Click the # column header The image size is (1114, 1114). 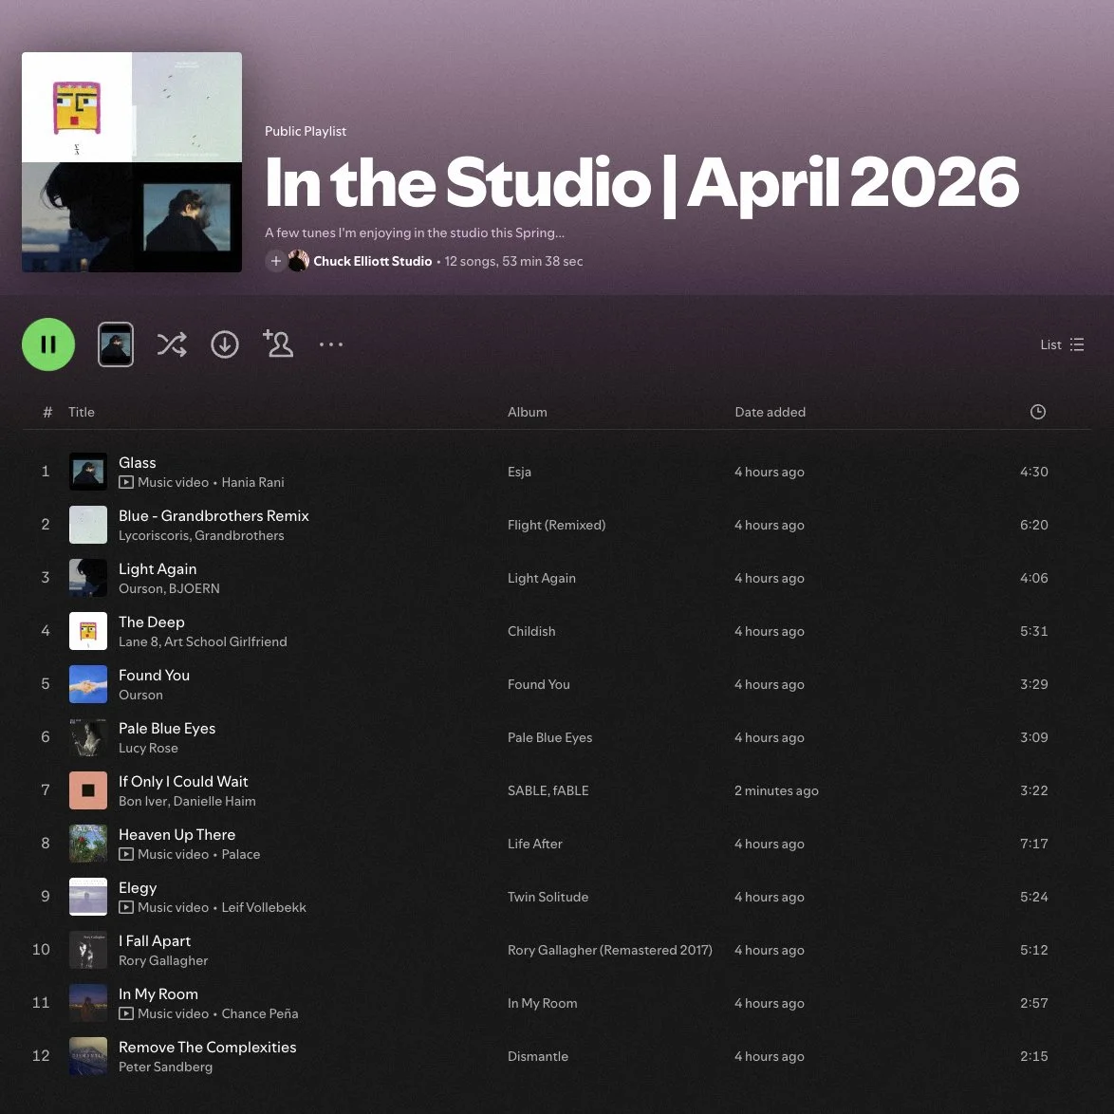47,412
